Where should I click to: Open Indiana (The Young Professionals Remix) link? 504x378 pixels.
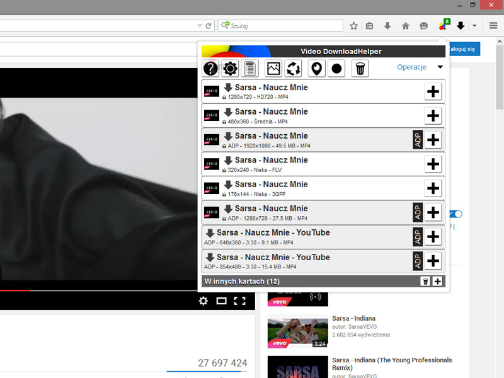(x=392, y=364)
